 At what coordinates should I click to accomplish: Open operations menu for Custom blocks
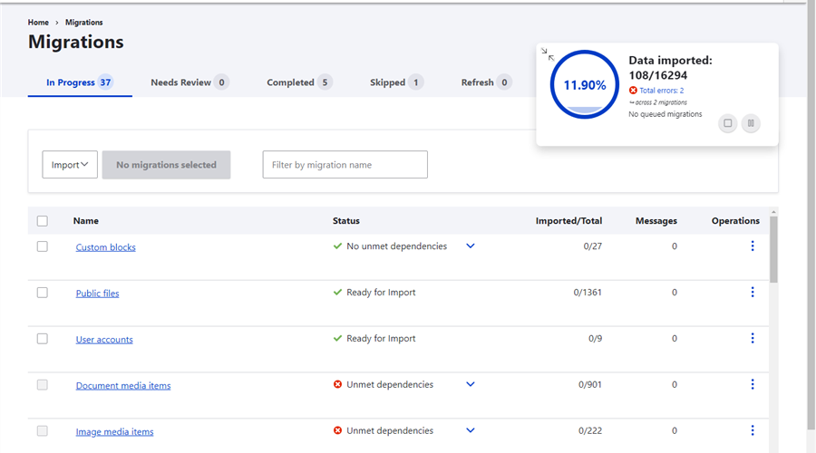coord(753,246)
